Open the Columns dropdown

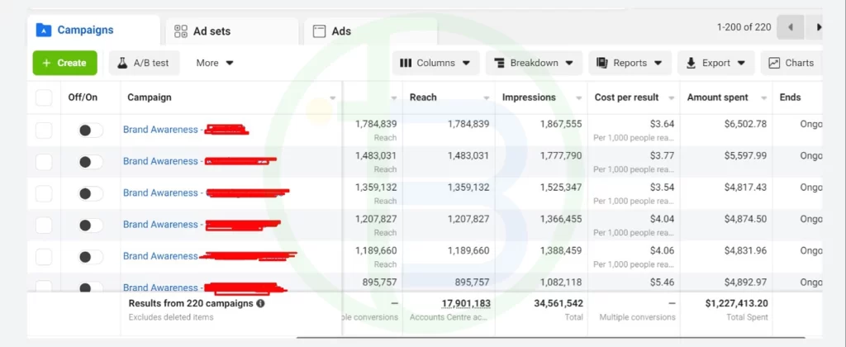click(435, 63)
